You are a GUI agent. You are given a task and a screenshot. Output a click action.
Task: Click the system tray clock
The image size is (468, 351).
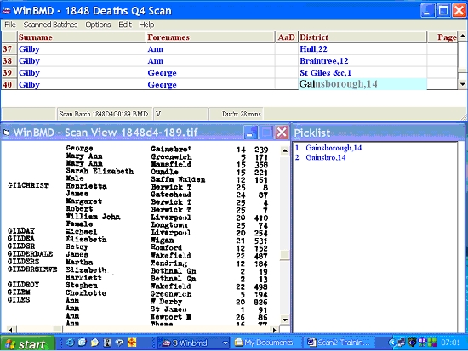[451, 343]
